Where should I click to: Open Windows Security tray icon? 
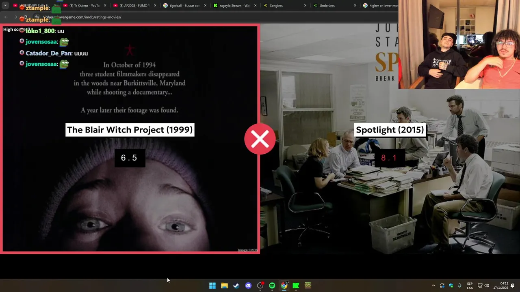click(x=451, y=286)
